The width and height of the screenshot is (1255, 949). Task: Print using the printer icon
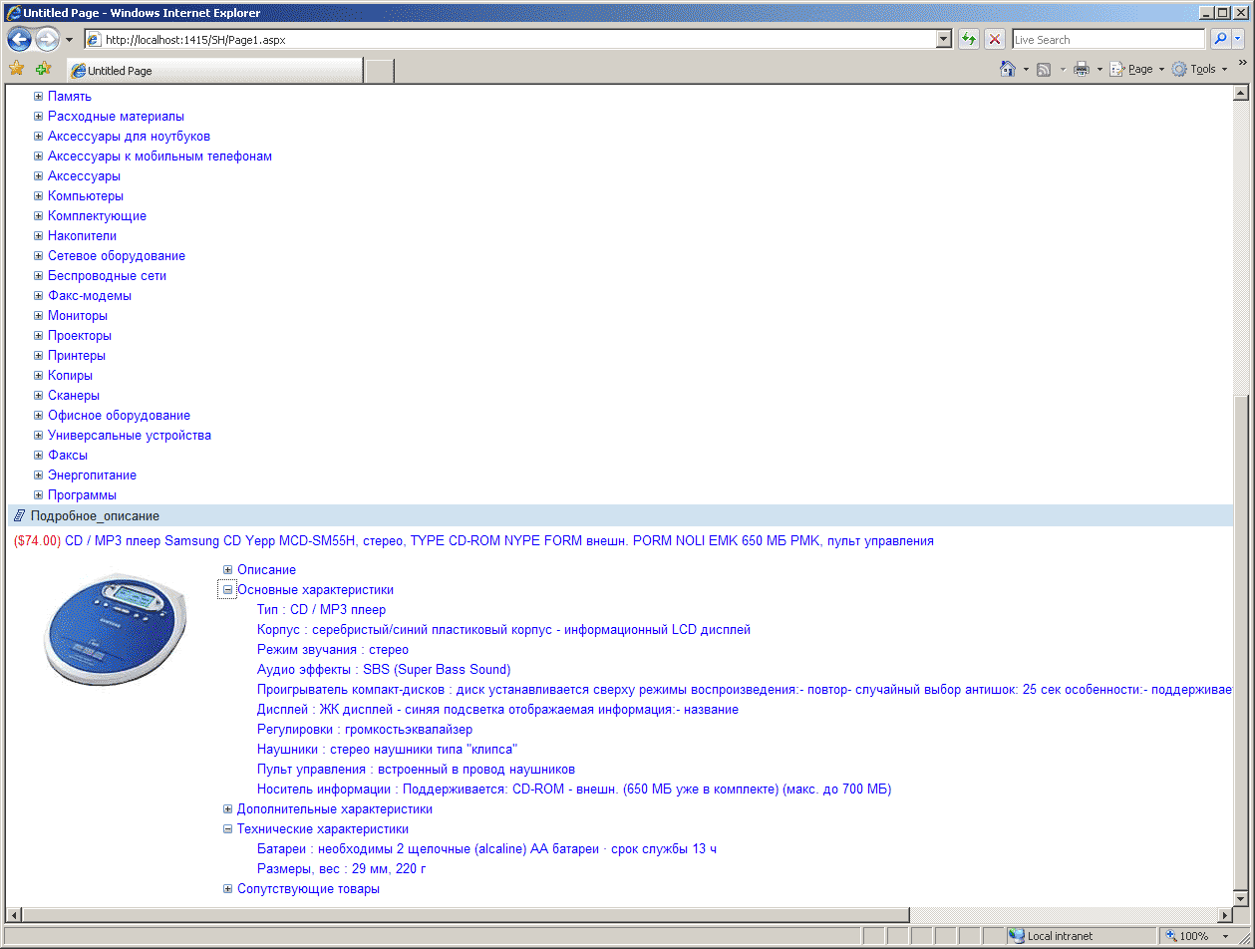[x=1082, y=69]
